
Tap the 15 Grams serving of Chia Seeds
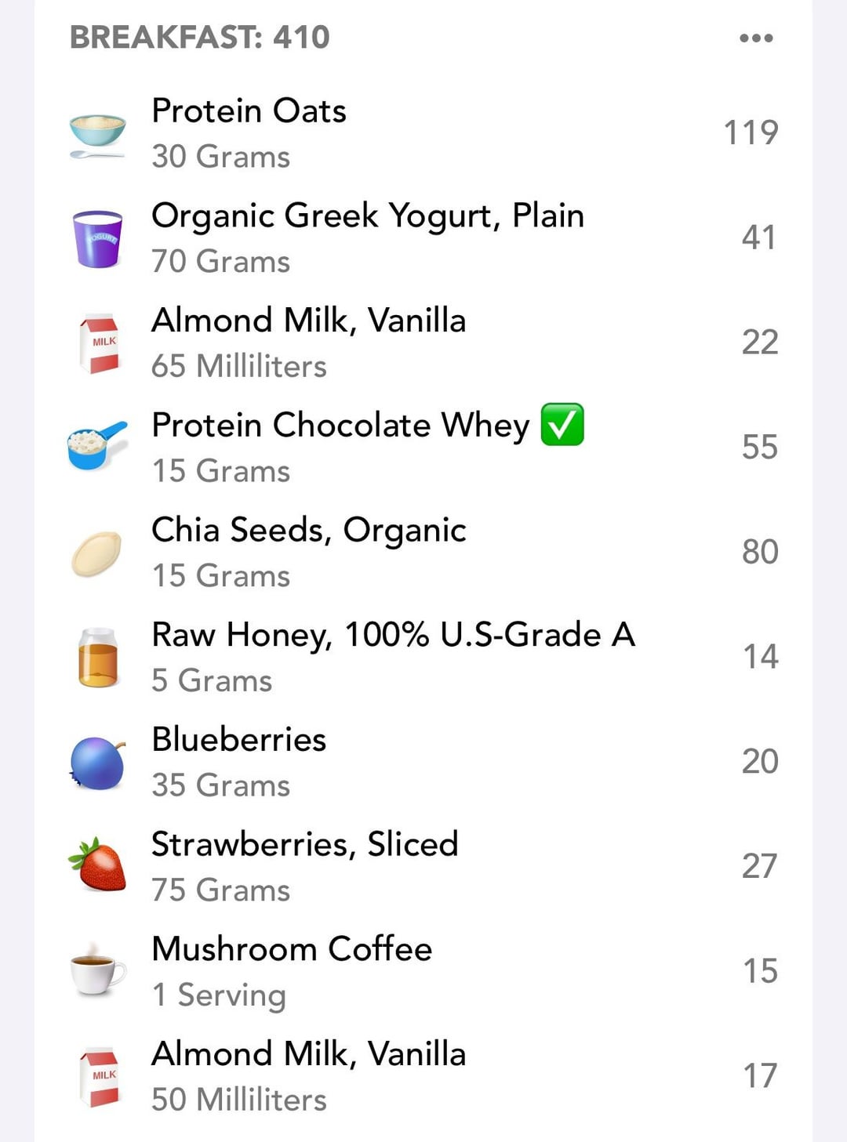point(221,576)
